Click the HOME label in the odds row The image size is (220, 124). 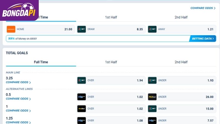point(20,29)
